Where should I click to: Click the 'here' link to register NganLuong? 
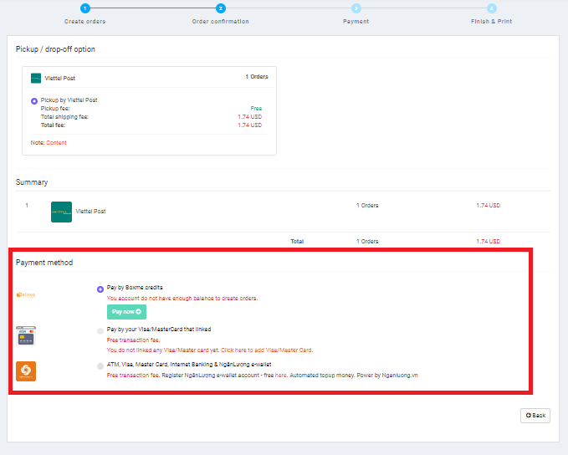tap(281, 376)
